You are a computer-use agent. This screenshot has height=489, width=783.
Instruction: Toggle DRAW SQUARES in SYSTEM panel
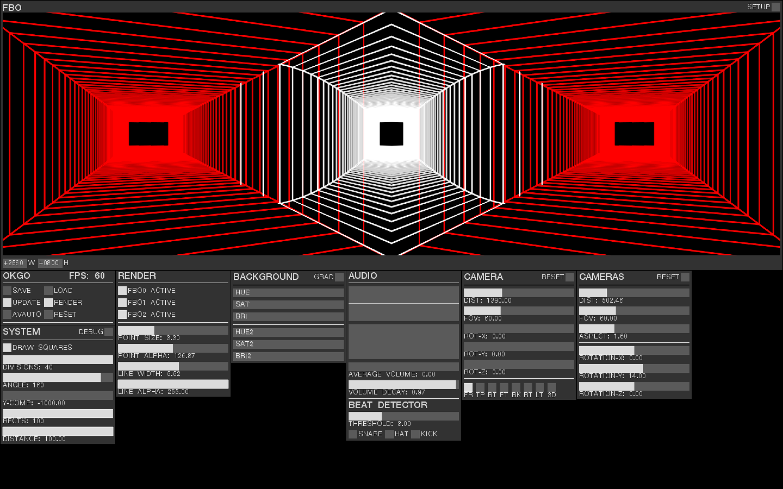[7, 347]
